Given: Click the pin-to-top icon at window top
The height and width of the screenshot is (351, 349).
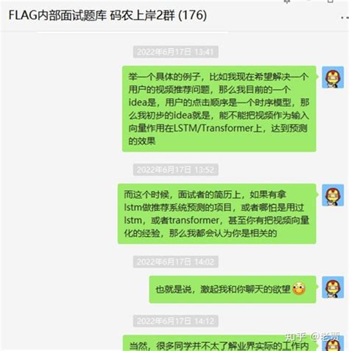Looking at the screenshot, I should click(286, 1).
